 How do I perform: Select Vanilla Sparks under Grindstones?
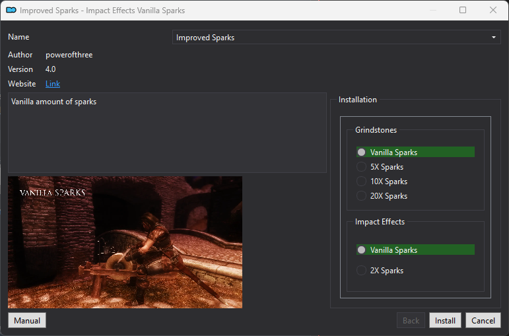(361, 152)
